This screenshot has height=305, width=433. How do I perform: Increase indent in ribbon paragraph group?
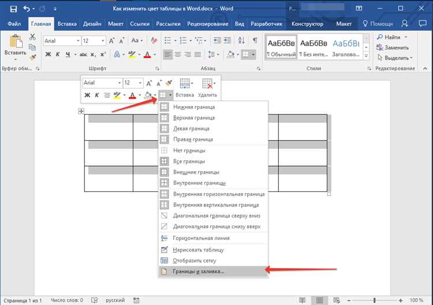pyautogui.click(x=227, y=40)
